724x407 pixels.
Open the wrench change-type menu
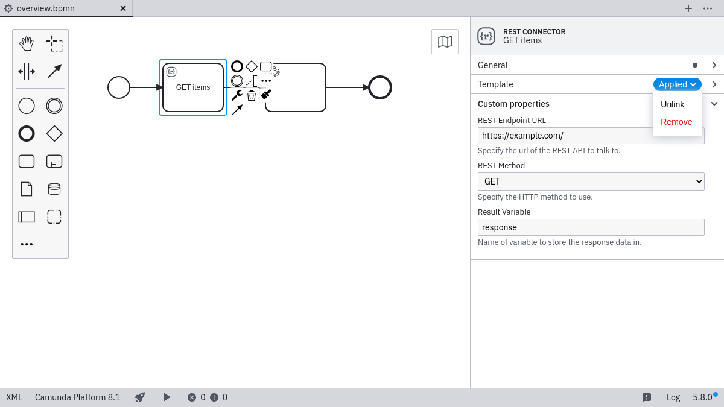[237, 95]
